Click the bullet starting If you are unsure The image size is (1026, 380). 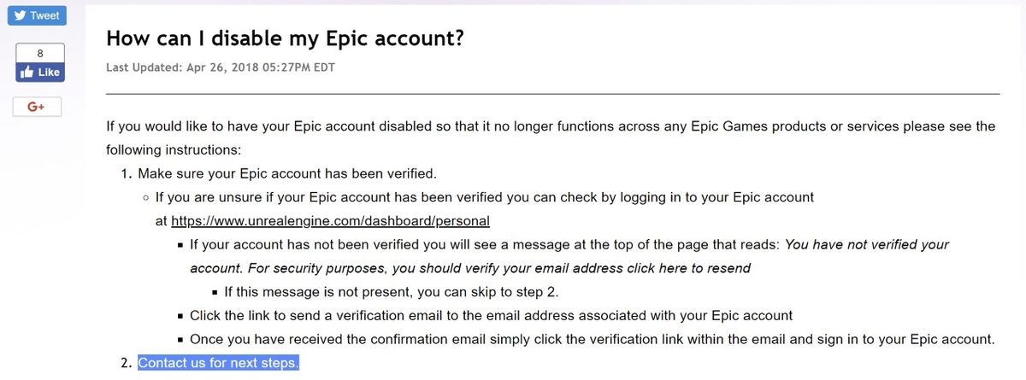[484, 209]
